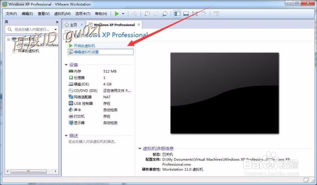Collapse the 我的计算机 tree node
This screenshot has height=185, width=317.
point(8,39)
